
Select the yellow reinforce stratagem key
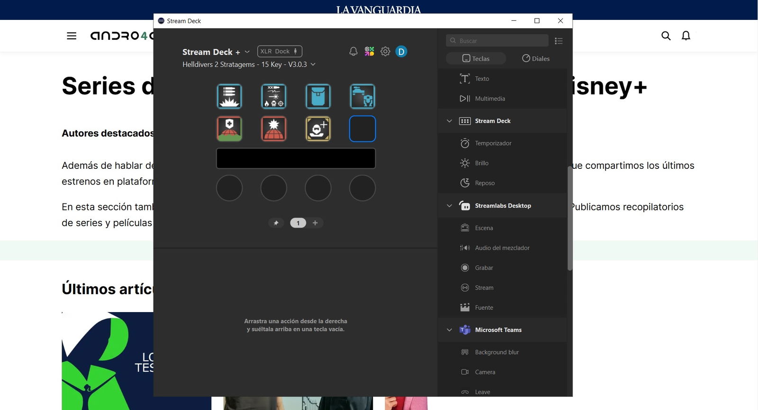tap(318, 129)
